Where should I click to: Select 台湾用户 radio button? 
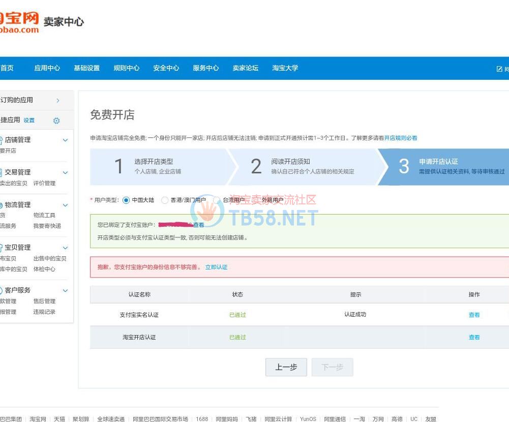click(x=217, y=200)
